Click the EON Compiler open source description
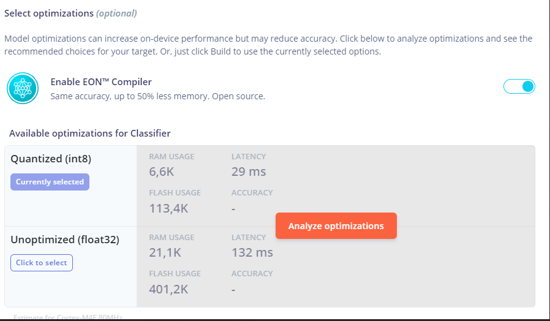The width and height of the screenshot is (550, 321). tap(158, 96)
